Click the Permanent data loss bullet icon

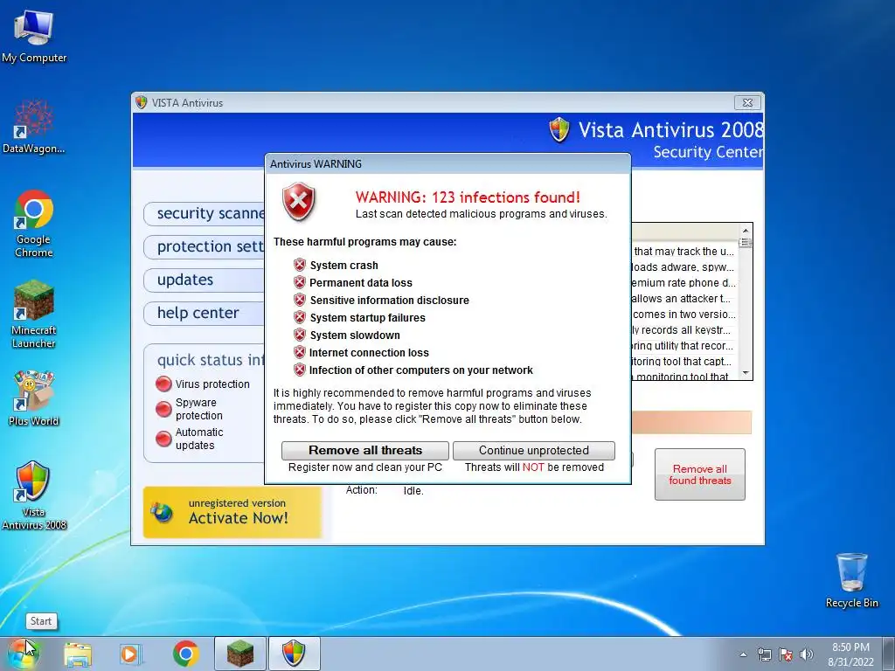300,282
